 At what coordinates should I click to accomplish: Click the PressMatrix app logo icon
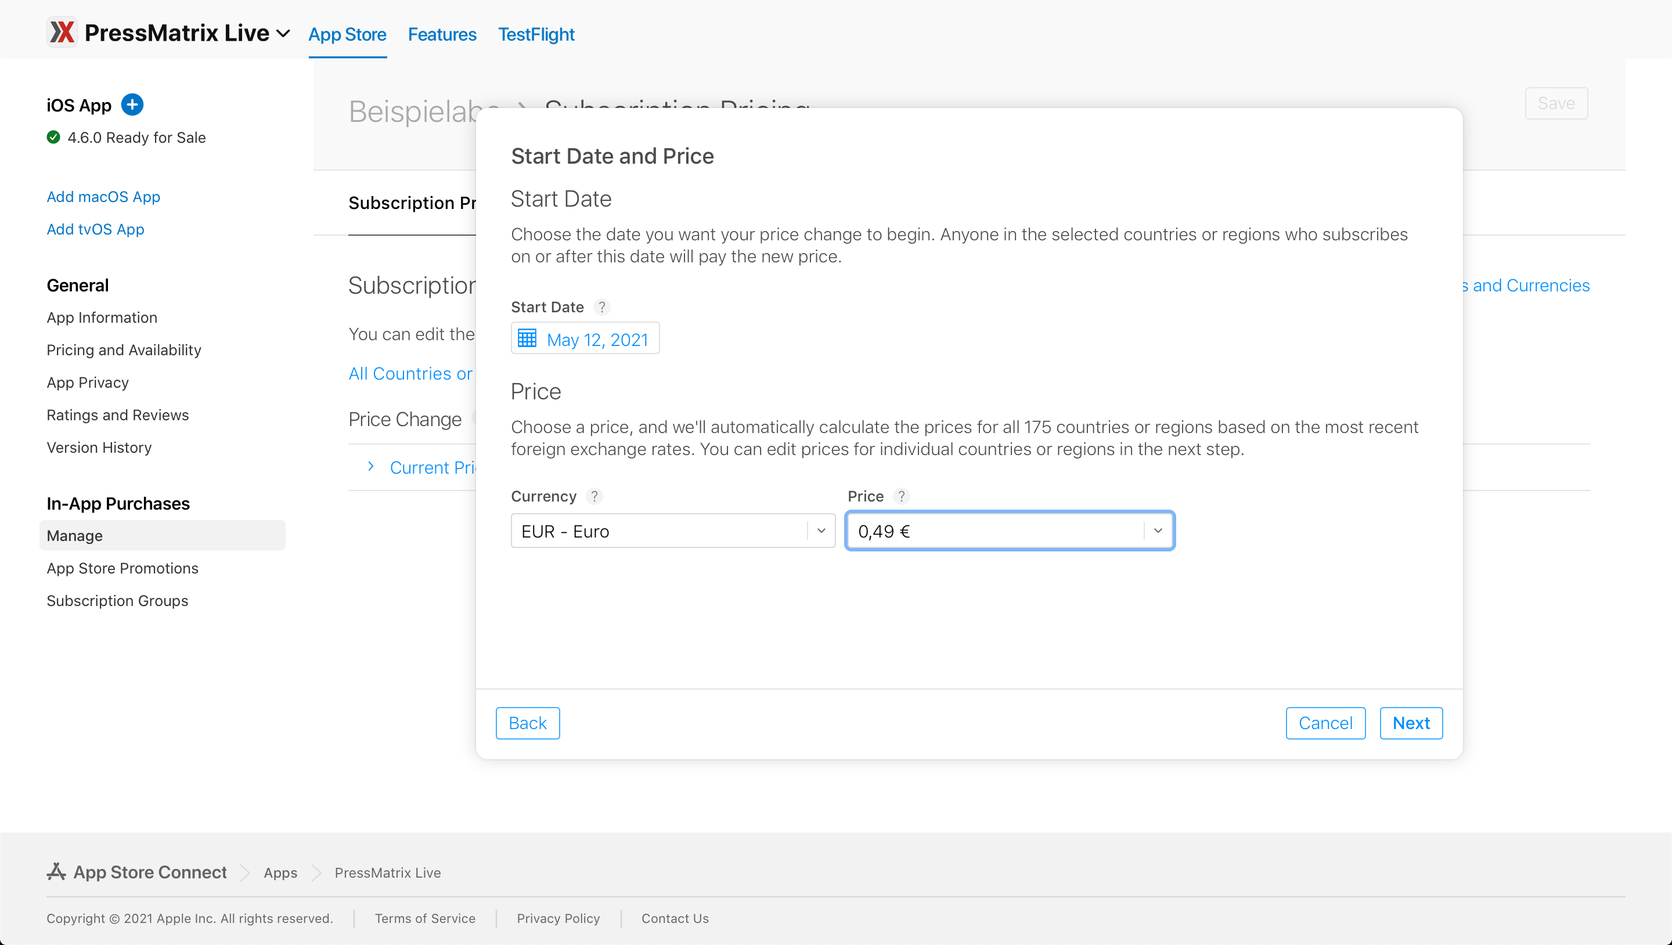(x=62, y=32)
